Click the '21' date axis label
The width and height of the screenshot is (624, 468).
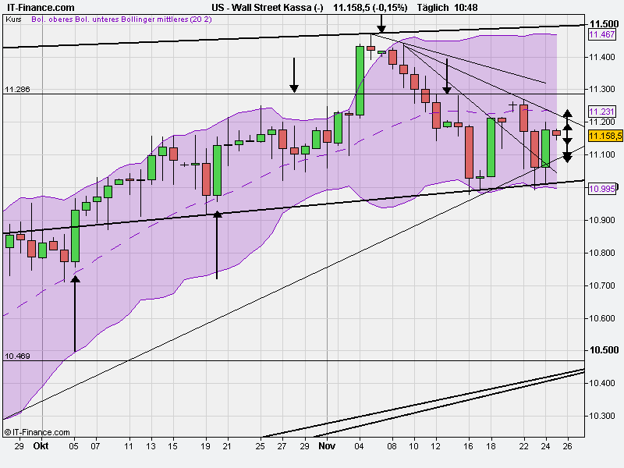[227, 446]
